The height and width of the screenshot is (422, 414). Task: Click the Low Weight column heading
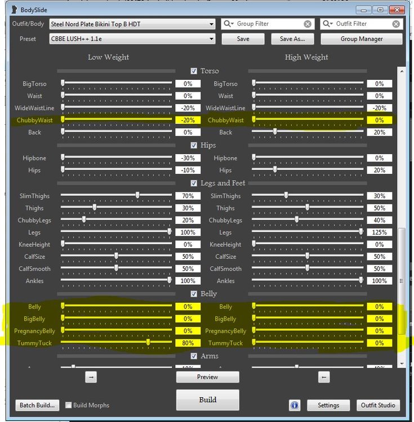pos(108,57)
